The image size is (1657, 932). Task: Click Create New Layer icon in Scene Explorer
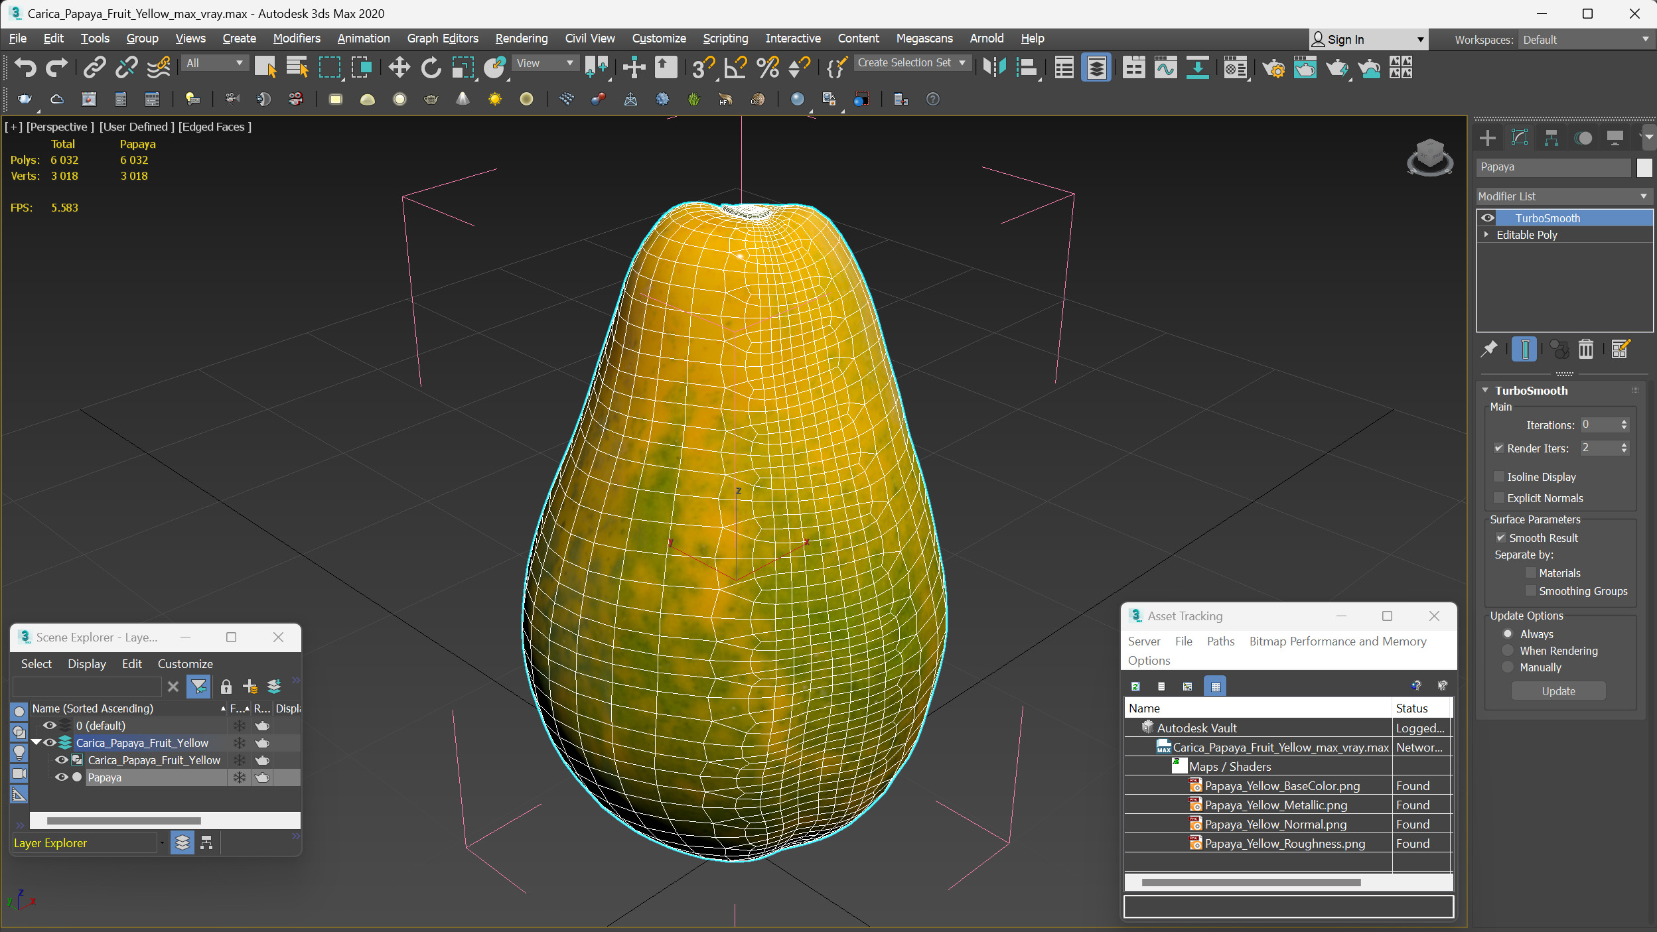pyautogui.click(x=250, y=687)
